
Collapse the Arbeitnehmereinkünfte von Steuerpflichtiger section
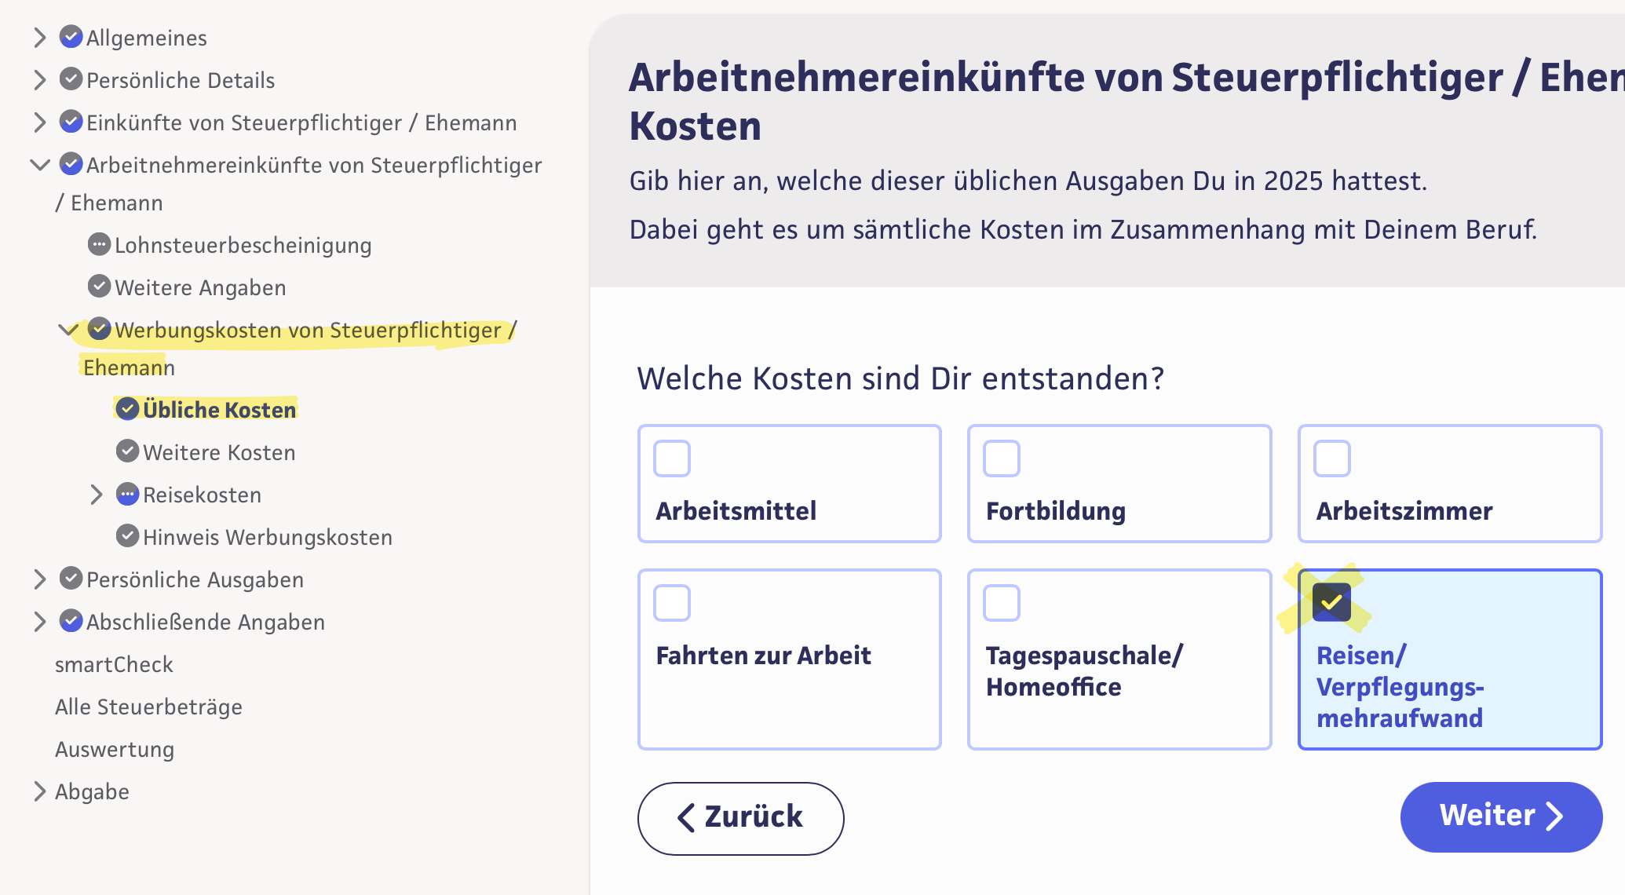point(39,165)
